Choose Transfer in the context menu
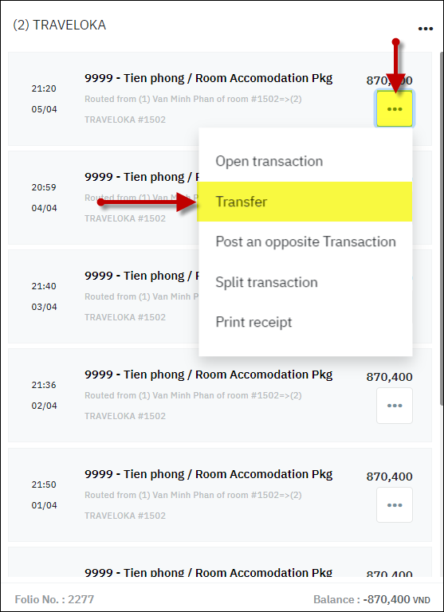The width and height of the screenshot is (444, 612). click(305, 202)
